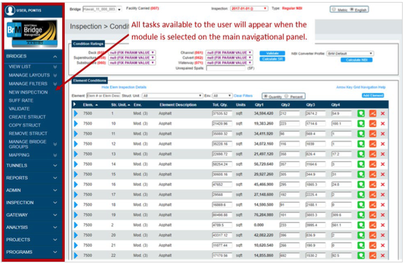Open the Channel rating dropdown

229,52
